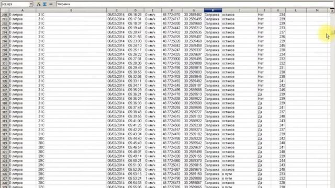This screenshot has width=335, height=188.
Task: Click the formula input line showing Заправка
Action: click(x=194, y=4)
